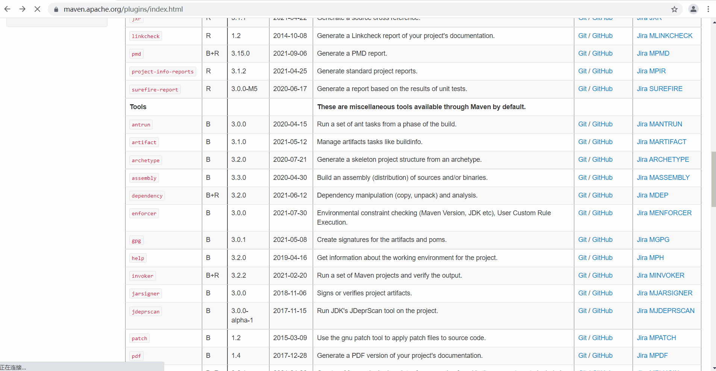Viewport: 716px width, 371px height.
Task: Select version 3.0.0-M5 in surefire-report row
Action: (x=244, y=89)
